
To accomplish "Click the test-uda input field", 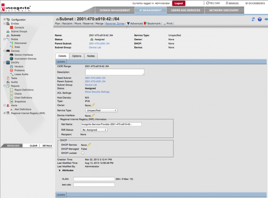I will (x=94, y=185).
